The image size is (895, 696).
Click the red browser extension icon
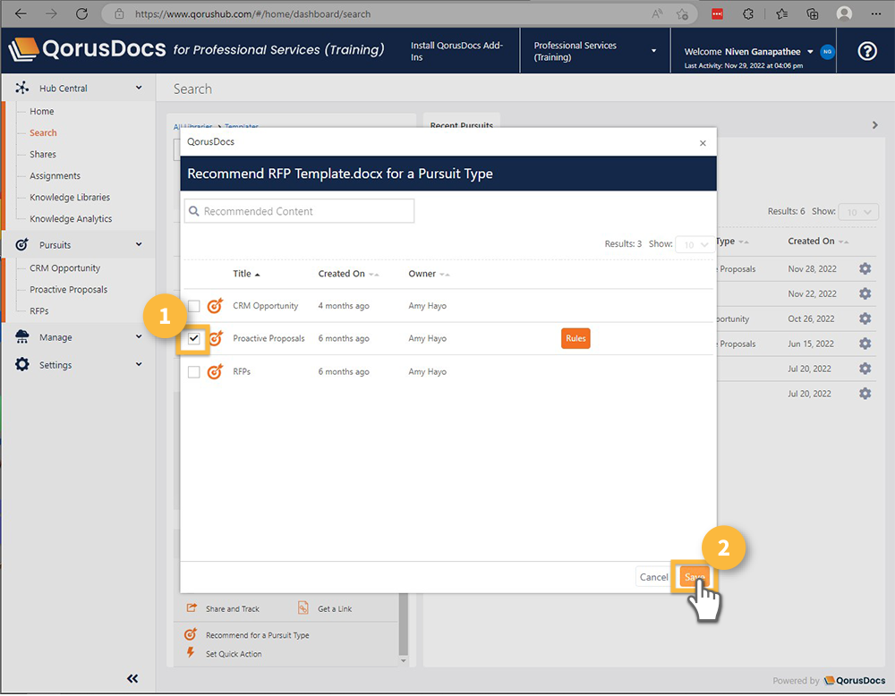tap(717, 14)
